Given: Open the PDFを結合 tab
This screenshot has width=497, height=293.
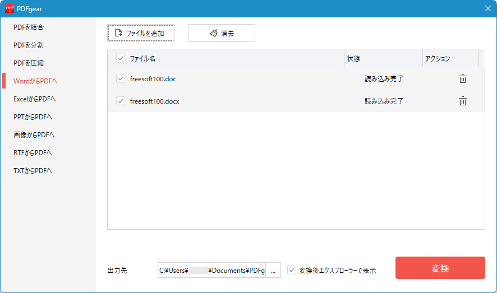Looking at the screenshot, I should (29, 27).
